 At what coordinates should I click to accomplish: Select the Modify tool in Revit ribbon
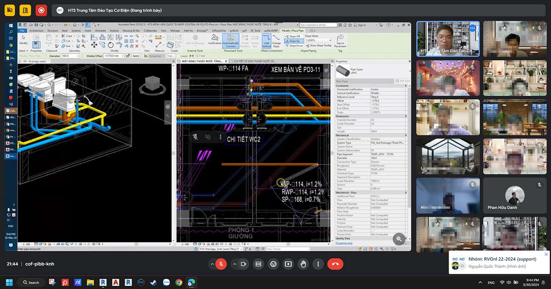point(23,40)
